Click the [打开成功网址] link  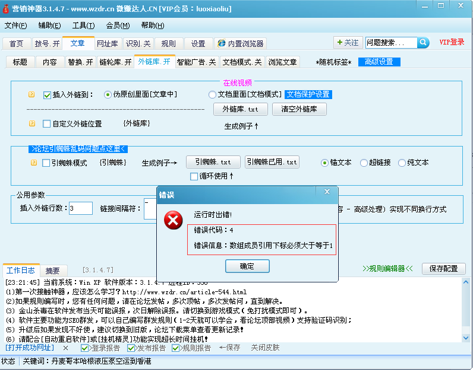[30, 348]
